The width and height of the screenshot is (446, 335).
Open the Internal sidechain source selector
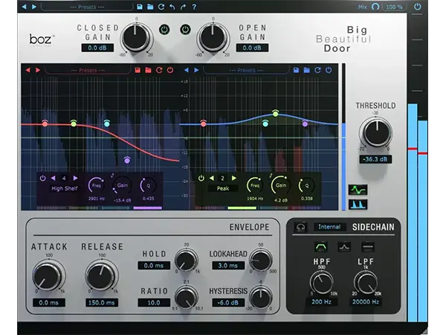pos(329,227)
